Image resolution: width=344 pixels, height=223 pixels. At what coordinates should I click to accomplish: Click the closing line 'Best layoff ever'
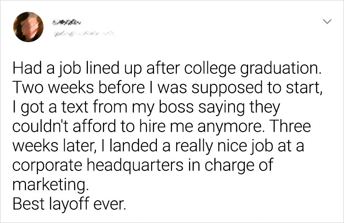69,205
